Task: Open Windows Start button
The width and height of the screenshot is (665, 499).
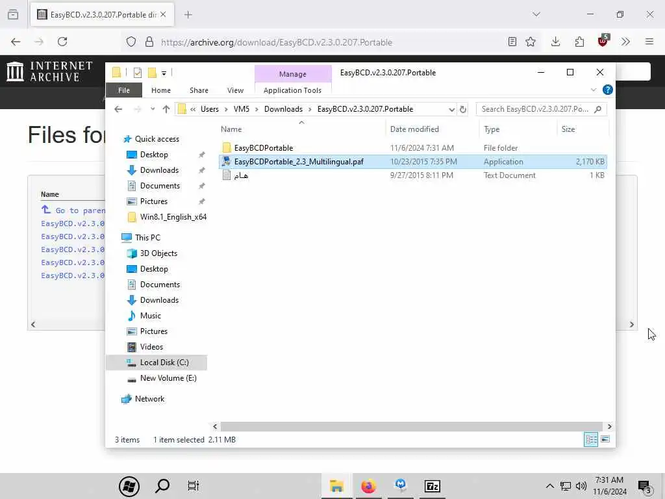Action: 129,486
